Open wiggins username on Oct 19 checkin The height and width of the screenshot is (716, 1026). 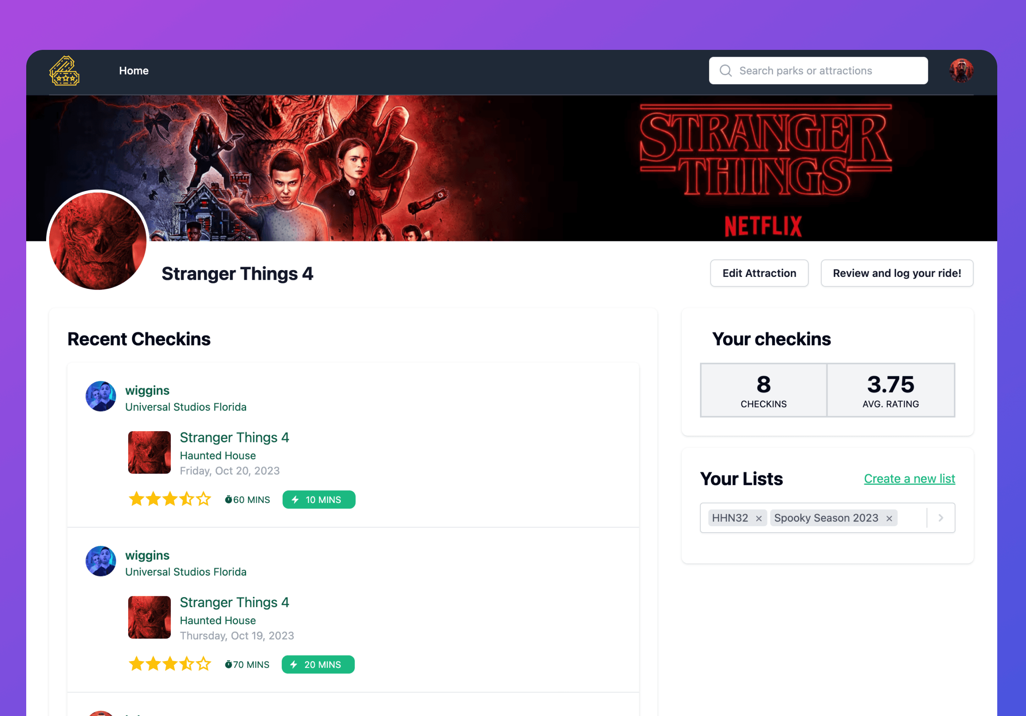pos(147,555)
